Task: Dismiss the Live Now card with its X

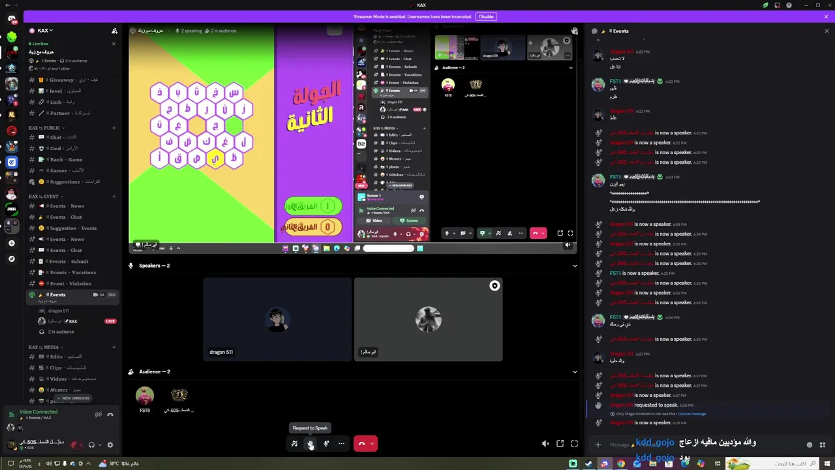Action: coord(114,44)
